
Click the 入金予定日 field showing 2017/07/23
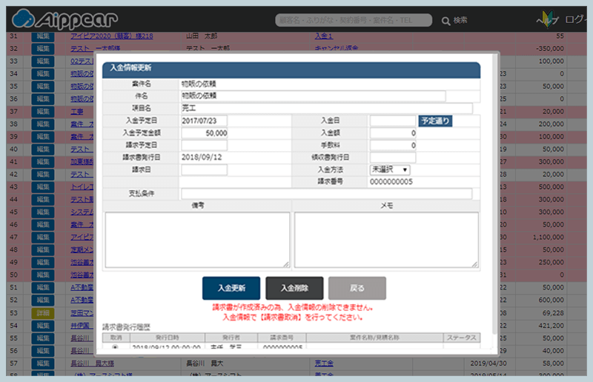(x=204, y=121)
